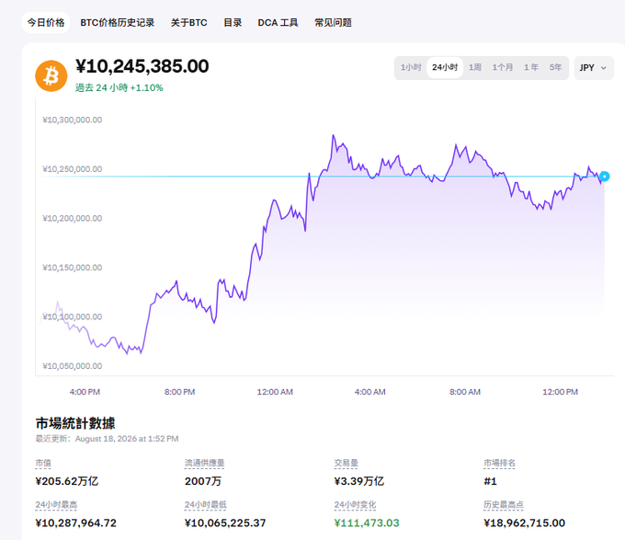Click the green ¥111,473.03 change value
This screenshot has width=625, height=540.
point(367,523)
